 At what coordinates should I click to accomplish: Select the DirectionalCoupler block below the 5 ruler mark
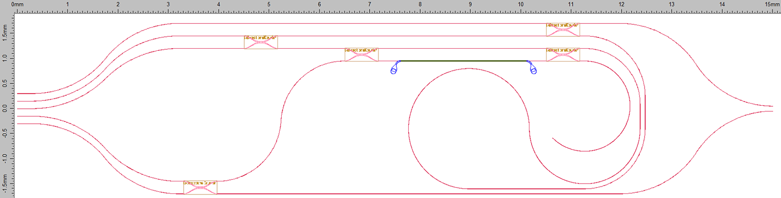tap(261, 42)
